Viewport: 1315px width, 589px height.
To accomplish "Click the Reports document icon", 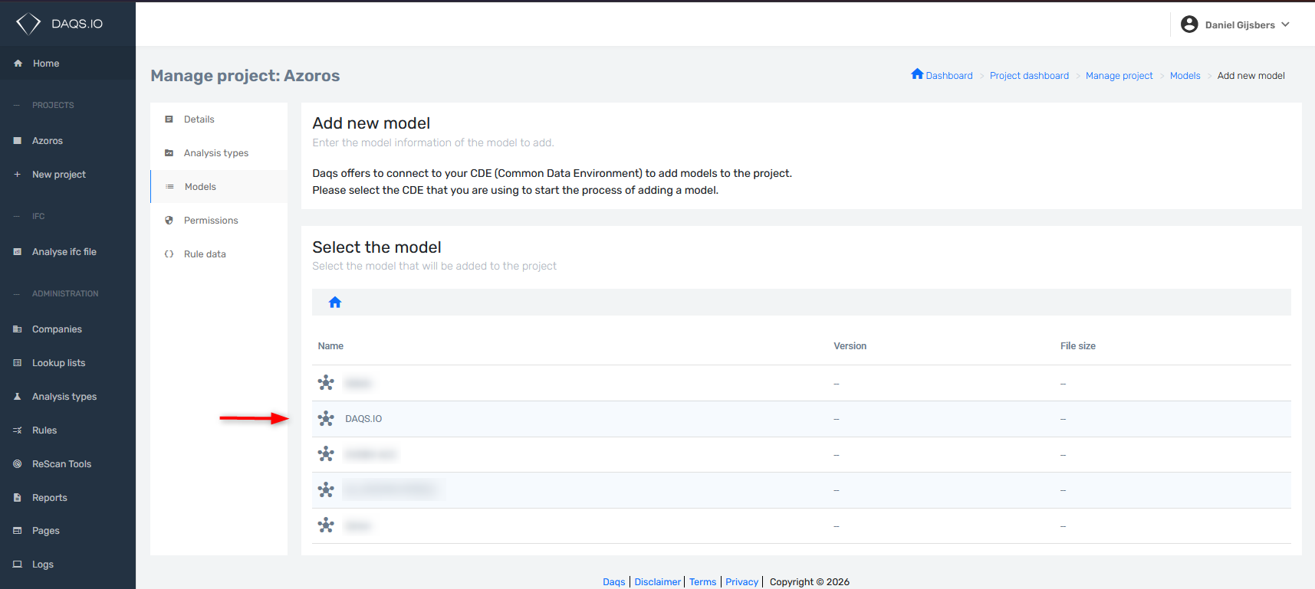I will click(x=18, y=498).
